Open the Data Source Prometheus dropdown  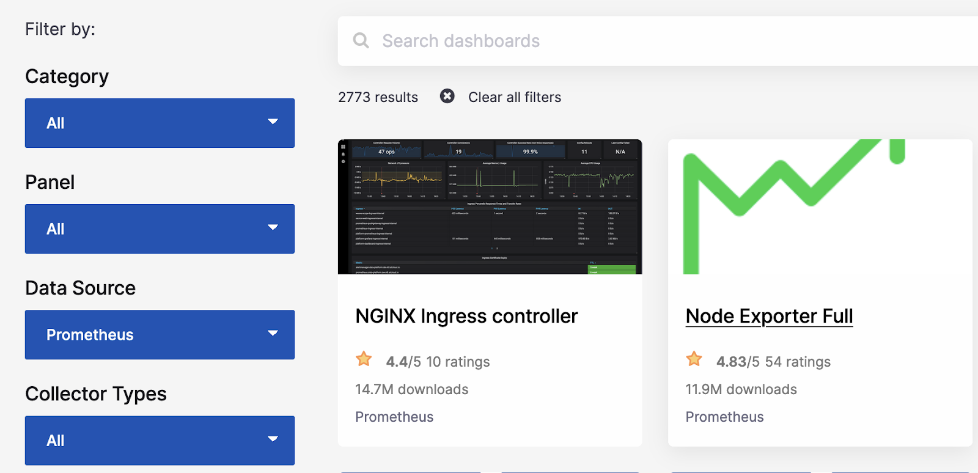[160, 334]
